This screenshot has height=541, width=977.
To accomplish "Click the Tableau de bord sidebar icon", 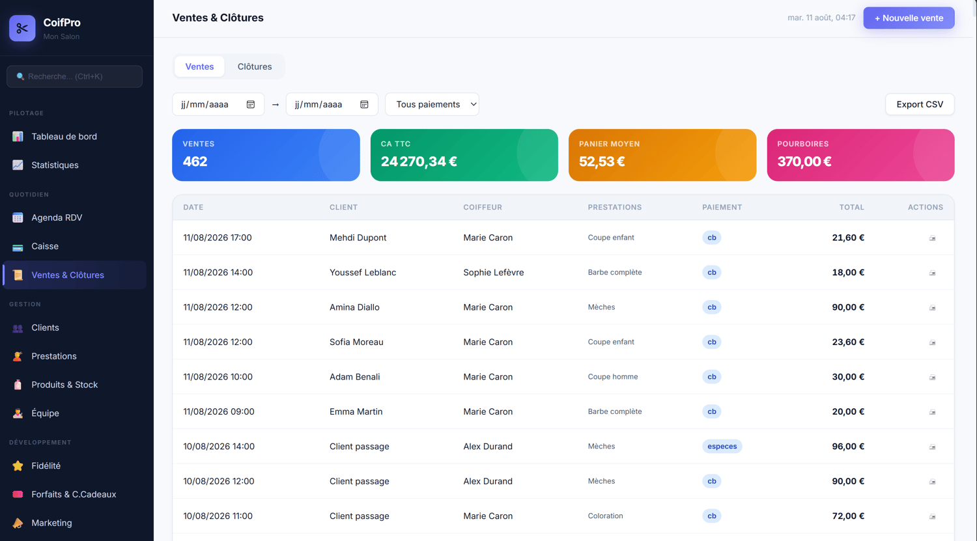I will pyautogui.click(x=18, y=137).
